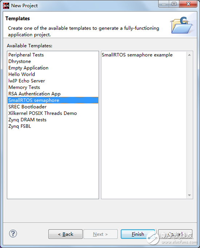Select the Zynq FSBL template
The height and width of the screenshot is (248, 200).
tap(20, 126)
